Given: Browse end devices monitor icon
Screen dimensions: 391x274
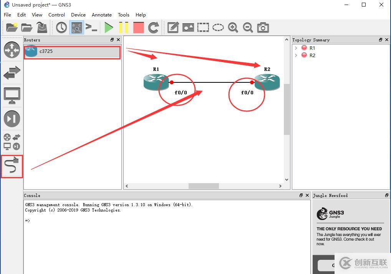Looking at the screenshot, I should (x=12, y=96).
